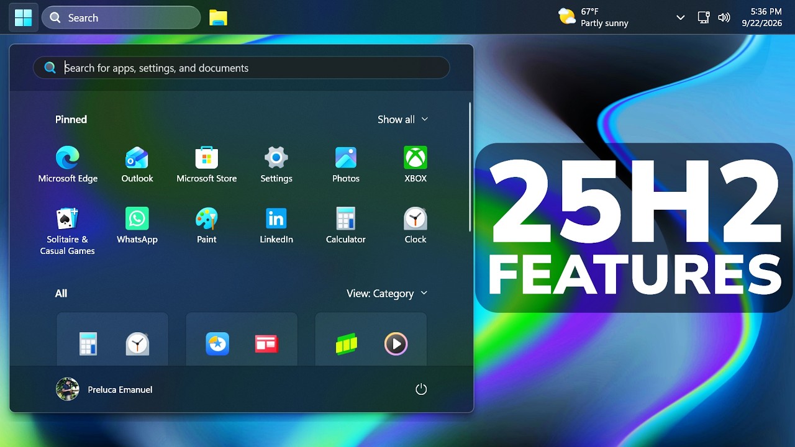795x447 pixels.
Task: Open the LinkedIn pinned app
Action: pyautogui.click(x=276, y=225)
